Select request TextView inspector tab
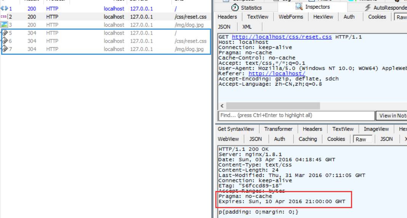407x218 pixels. [258, 17]
